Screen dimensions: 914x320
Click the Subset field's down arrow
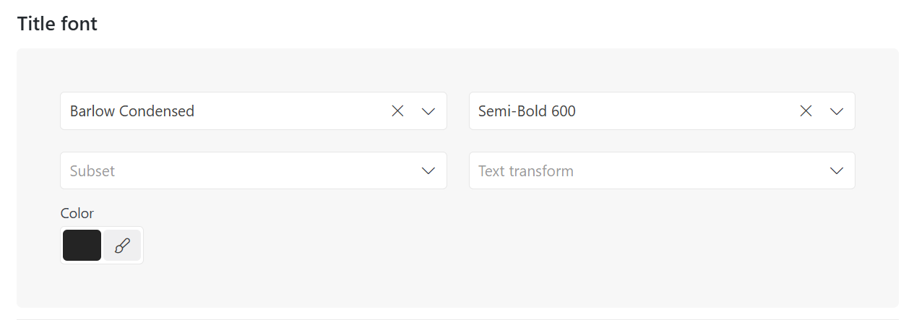(x=428, y=170)
